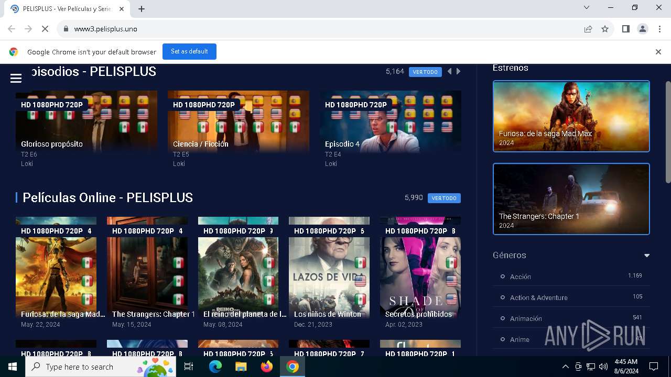Dismiss the default browser banner
Viewport: 671px width, 377px height.
658,52
